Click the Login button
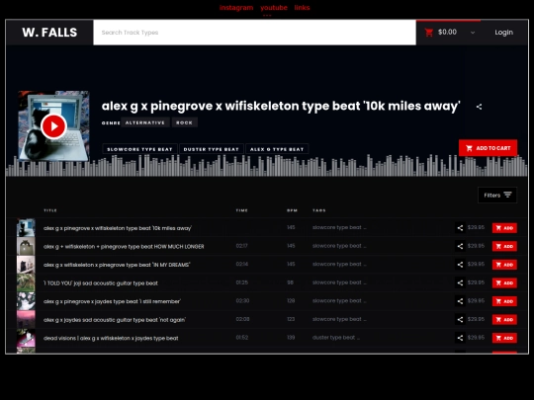The image size is (534, 400). [x=503, y=33]
